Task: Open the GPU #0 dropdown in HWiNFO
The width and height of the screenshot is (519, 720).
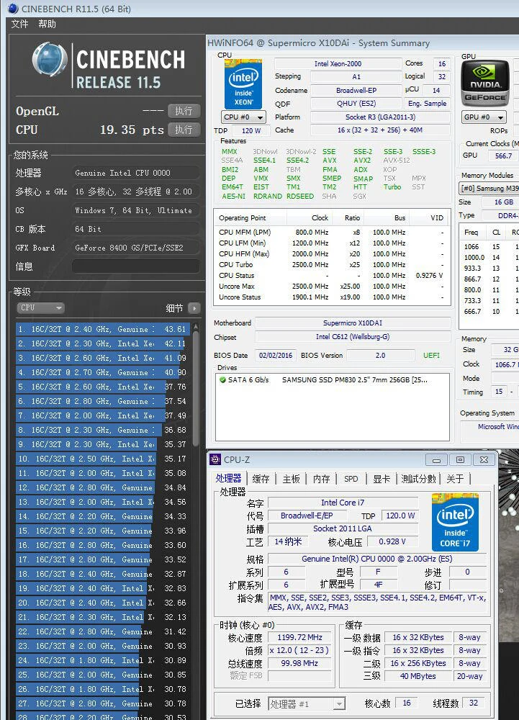Action: click(484, 117)
